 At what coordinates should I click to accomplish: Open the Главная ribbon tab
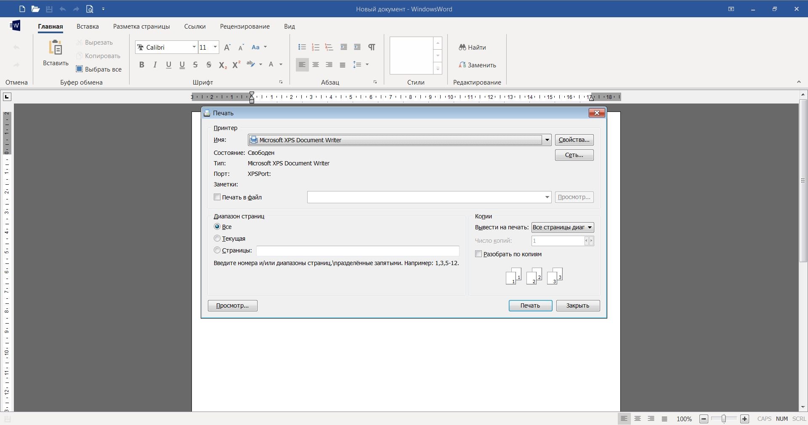(50, 27)
